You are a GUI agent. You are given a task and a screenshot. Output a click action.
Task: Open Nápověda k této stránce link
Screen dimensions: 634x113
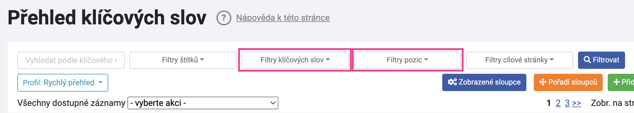point(283,18)
